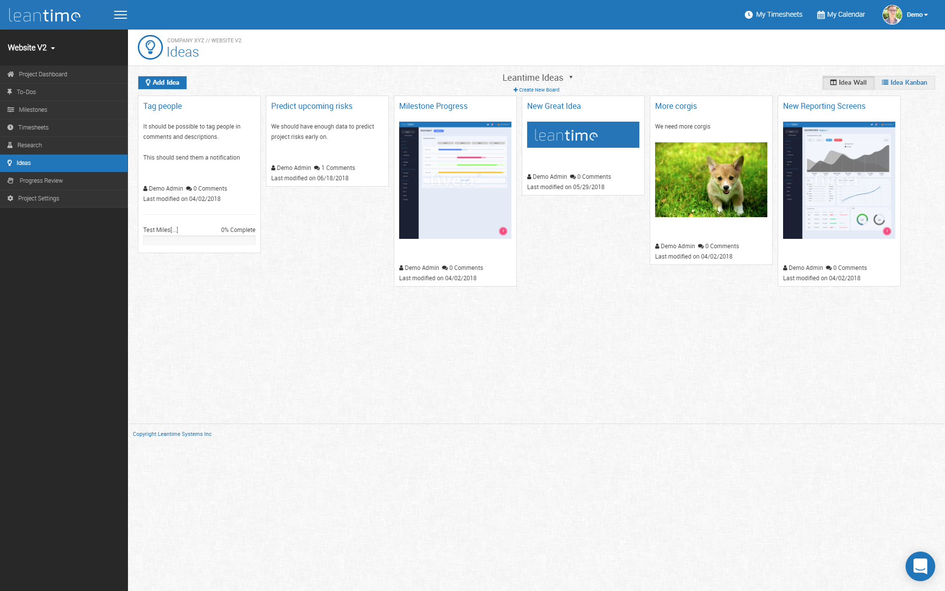Open the corgi puppy image thumbnail
Image resolution: width=945 pixels, height=591 pixels.
point(711,180)
